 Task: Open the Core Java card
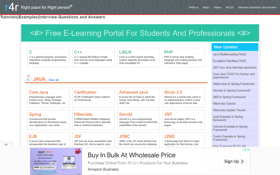coord(48,97)
